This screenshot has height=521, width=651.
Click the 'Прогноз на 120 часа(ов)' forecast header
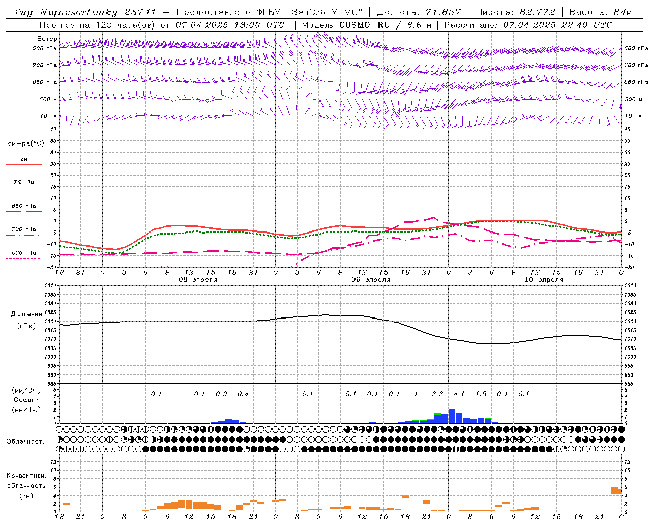(x=98, y=25)
